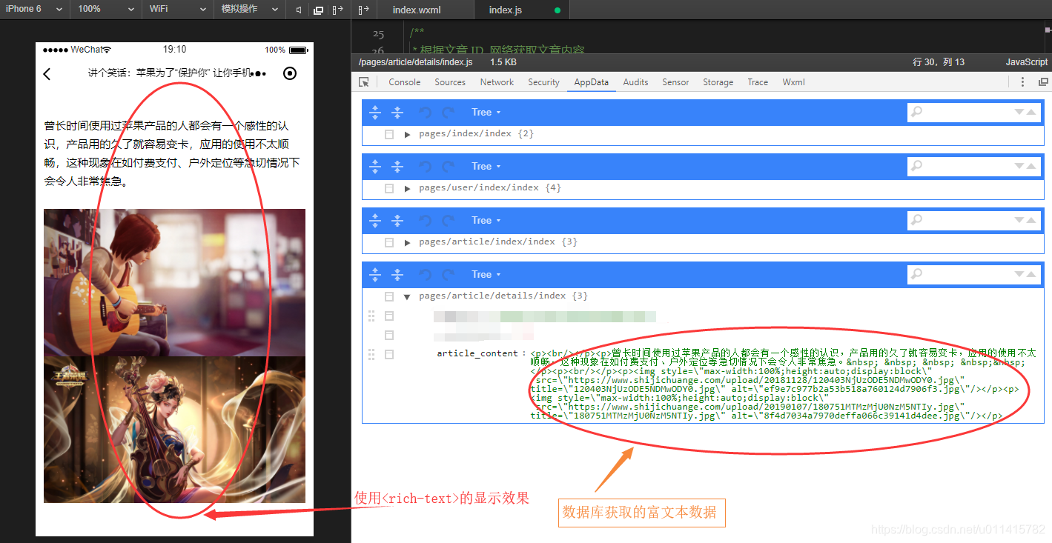Check the box beside the article_content row
This screenshot has width=1052, height=543.
pos(388,355)
